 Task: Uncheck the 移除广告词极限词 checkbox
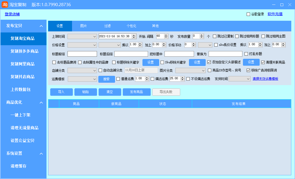tap(248, 70)
